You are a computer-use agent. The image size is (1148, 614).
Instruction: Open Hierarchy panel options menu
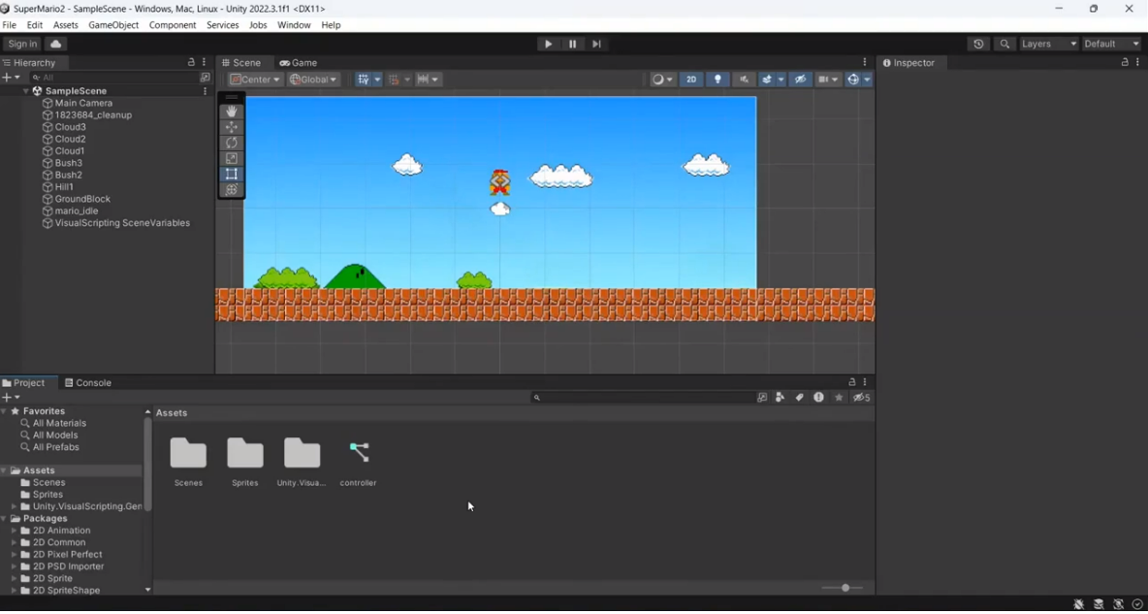point(205,62)
